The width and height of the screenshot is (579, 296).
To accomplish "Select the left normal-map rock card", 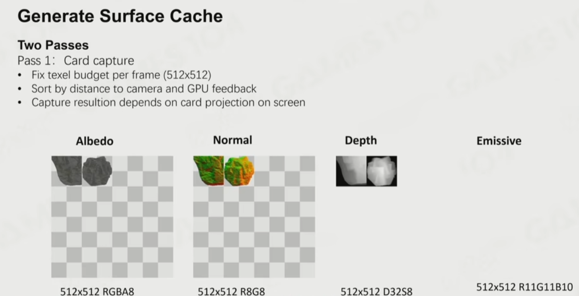I will pyautogui.click(x=208, y=170).
